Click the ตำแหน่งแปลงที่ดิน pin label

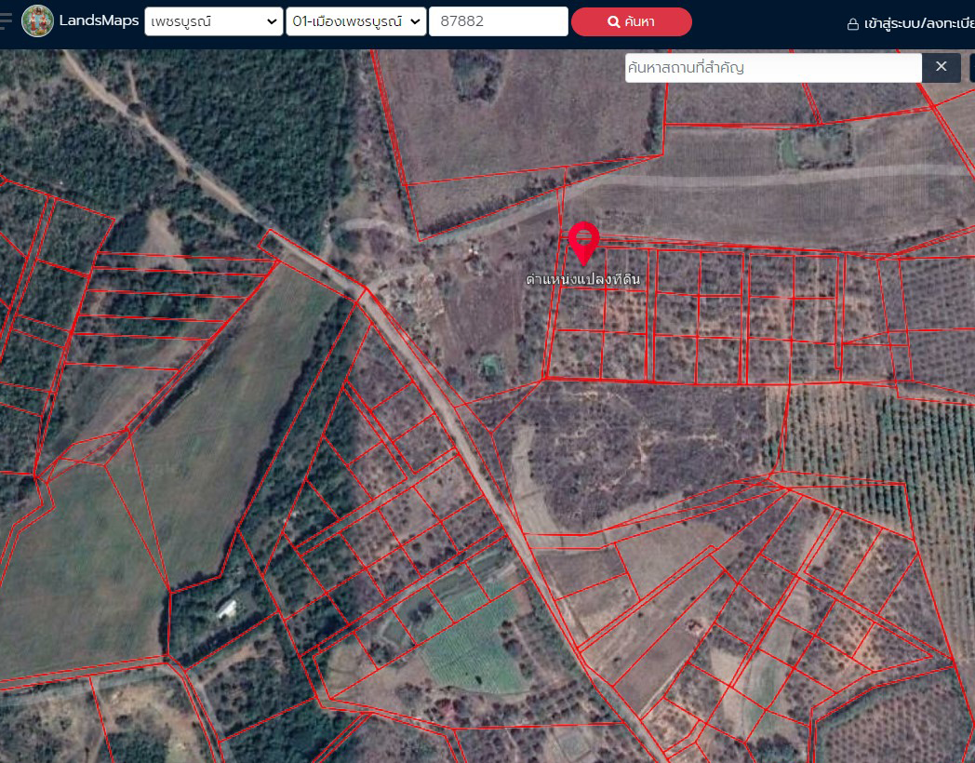point(583,279)
